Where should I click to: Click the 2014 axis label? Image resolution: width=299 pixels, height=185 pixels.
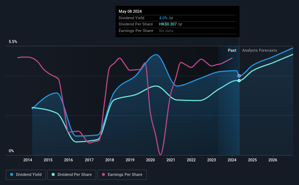pos(28,160)
